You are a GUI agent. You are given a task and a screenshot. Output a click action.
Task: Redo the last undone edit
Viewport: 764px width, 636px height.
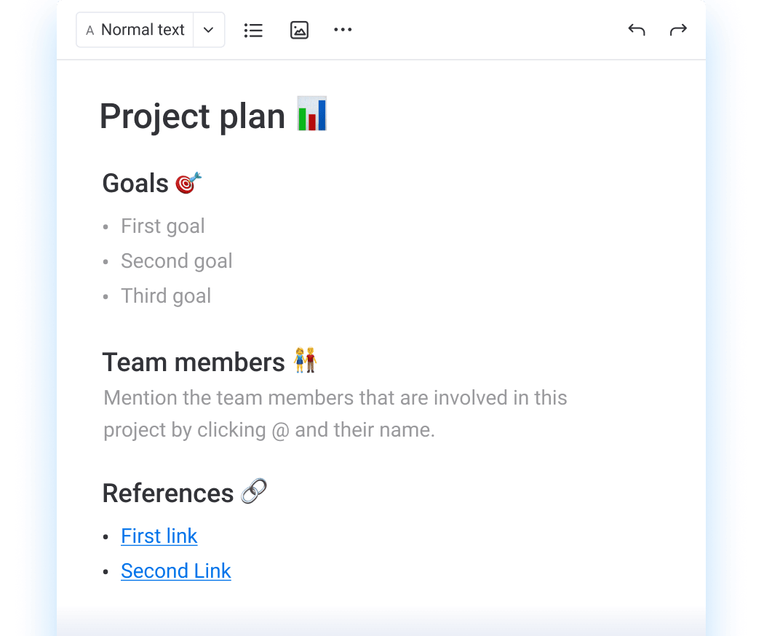[x=678, y=30]
